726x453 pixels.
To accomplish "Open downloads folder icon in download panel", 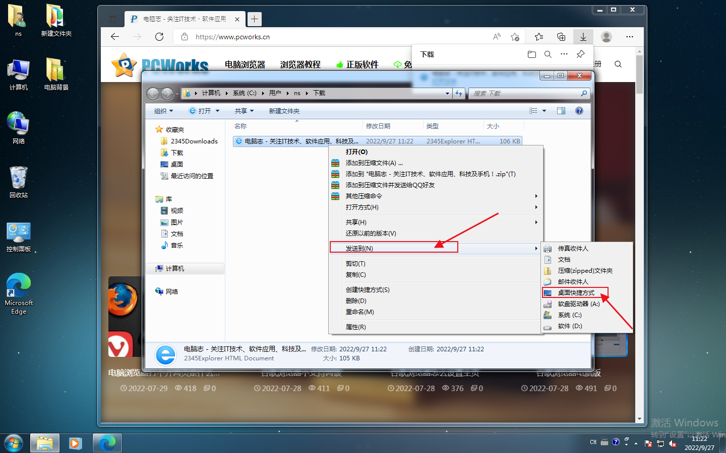I will click(532, 54).
